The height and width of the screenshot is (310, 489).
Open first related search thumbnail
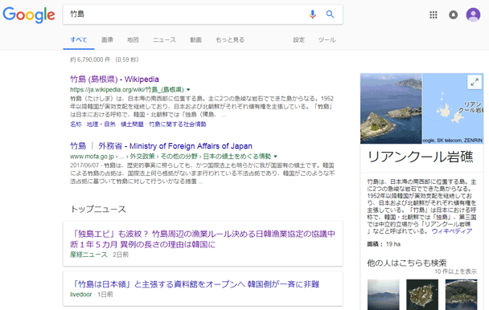[384, 295]
